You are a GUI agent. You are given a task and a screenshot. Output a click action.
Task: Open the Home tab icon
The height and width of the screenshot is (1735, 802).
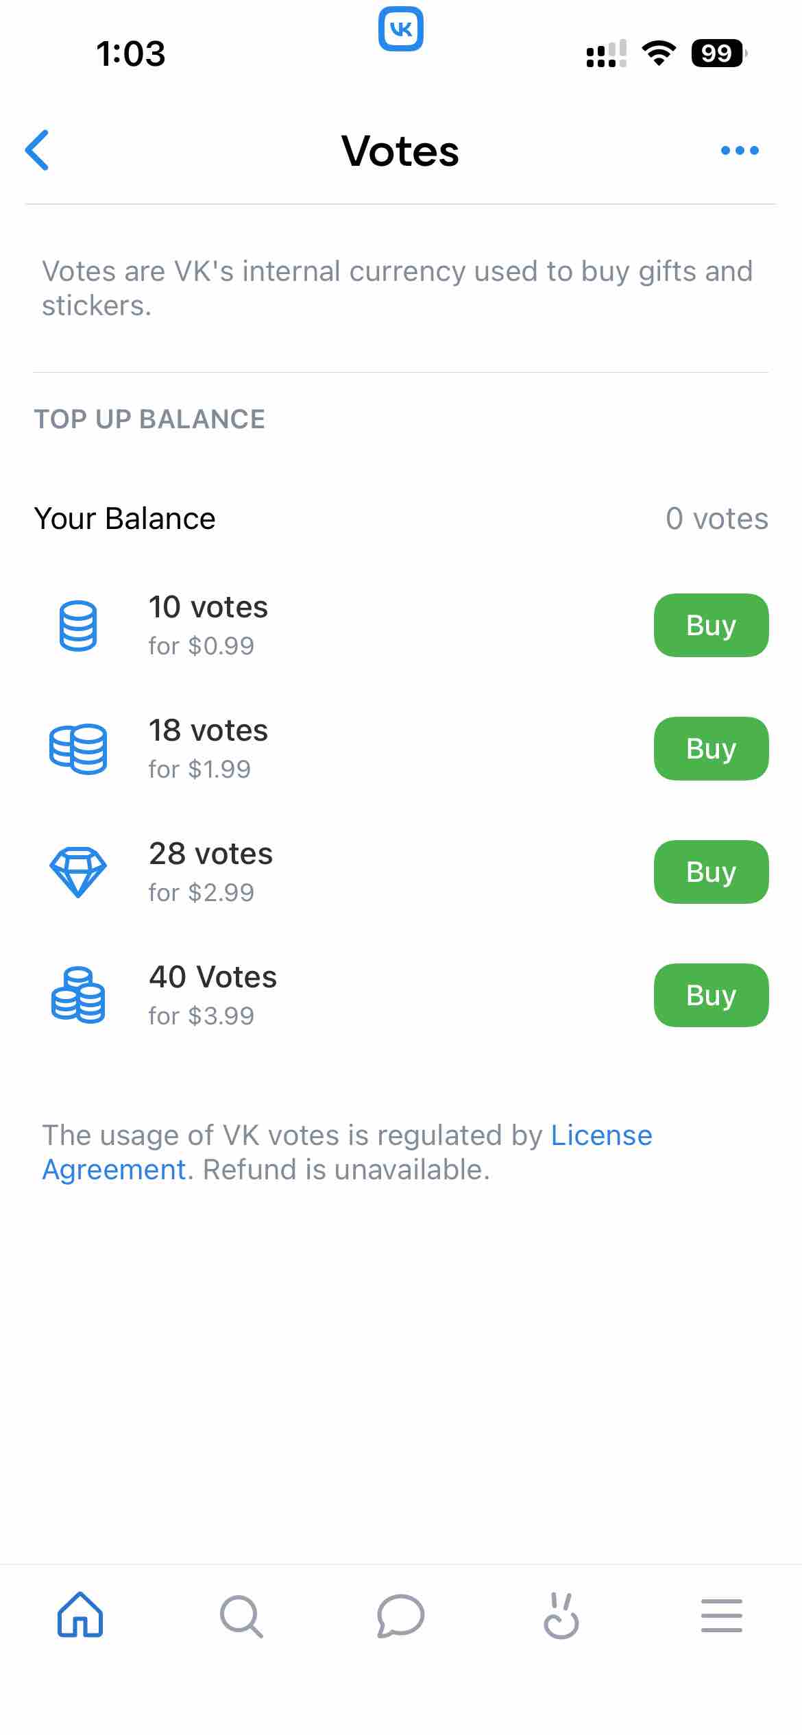79,1616
